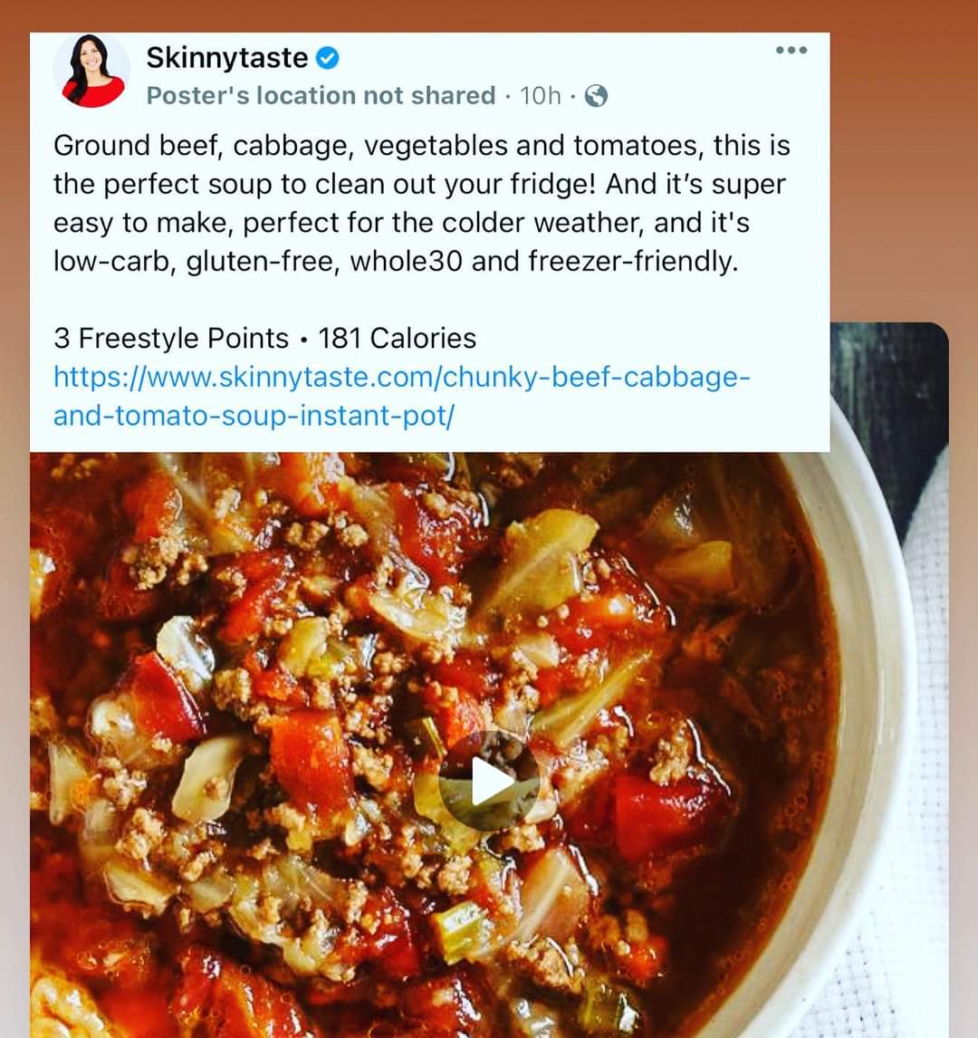Click the "3 Freestyle Points" text
978x1038 pixels.
(171, 338)
